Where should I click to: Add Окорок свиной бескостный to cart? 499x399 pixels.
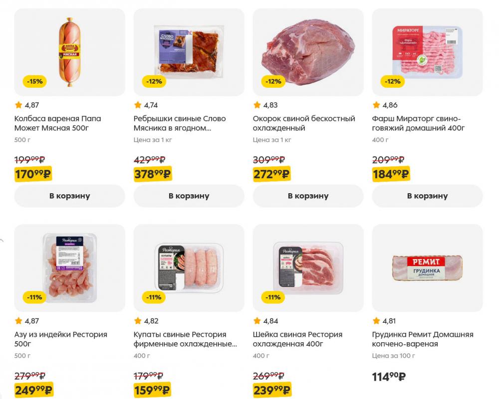pyautogui.click(x=308, y=196)
